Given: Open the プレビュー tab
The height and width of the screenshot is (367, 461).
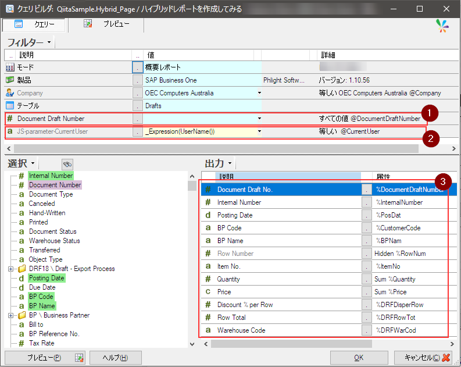Looking at the screenshot, I should (106, 24).
